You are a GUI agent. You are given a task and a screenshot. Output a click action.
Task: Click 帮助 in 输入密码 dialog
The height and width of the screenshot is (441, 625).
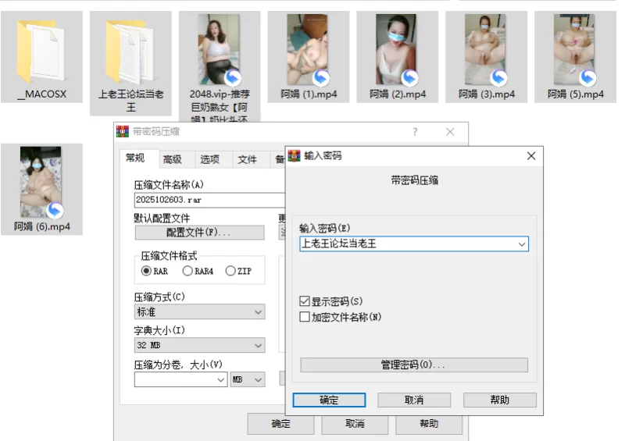point(499,400)
